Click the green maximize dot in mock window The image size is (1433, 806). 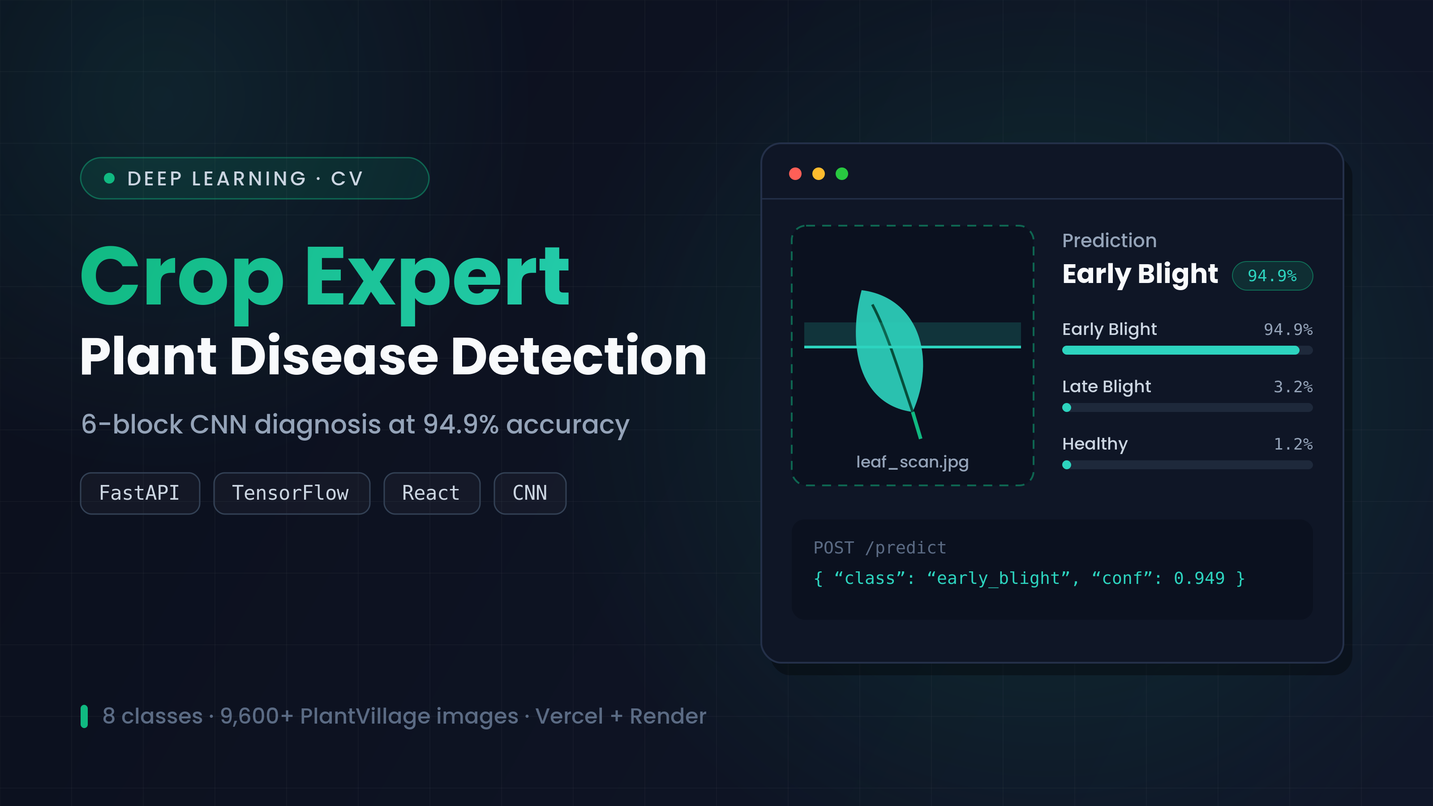pyautogui.click(x=842, y=174)
